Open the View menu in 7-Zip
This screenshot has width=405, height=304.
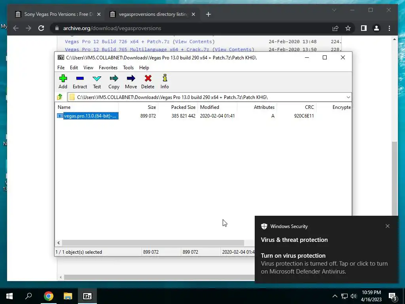88,67
